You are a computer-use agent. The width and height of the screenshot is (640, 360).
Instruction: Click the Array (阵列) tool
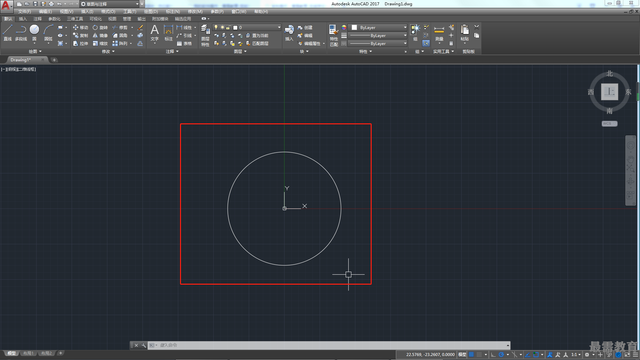click(x=120, y=44)
